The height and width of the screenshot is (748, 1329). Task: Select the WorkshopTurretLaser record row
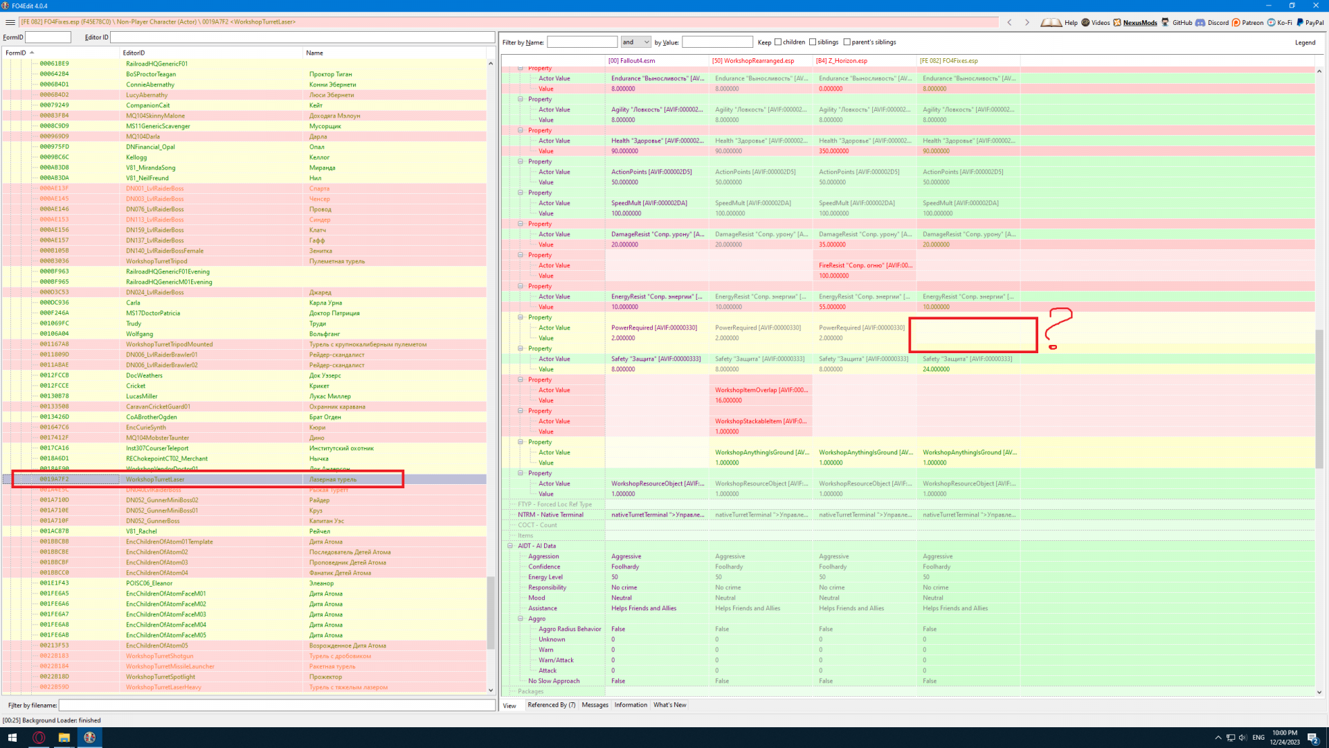pos(155,479)
